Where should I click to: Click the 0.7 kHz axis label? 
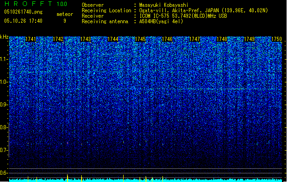pyautogui.click(x=4, y=150)
